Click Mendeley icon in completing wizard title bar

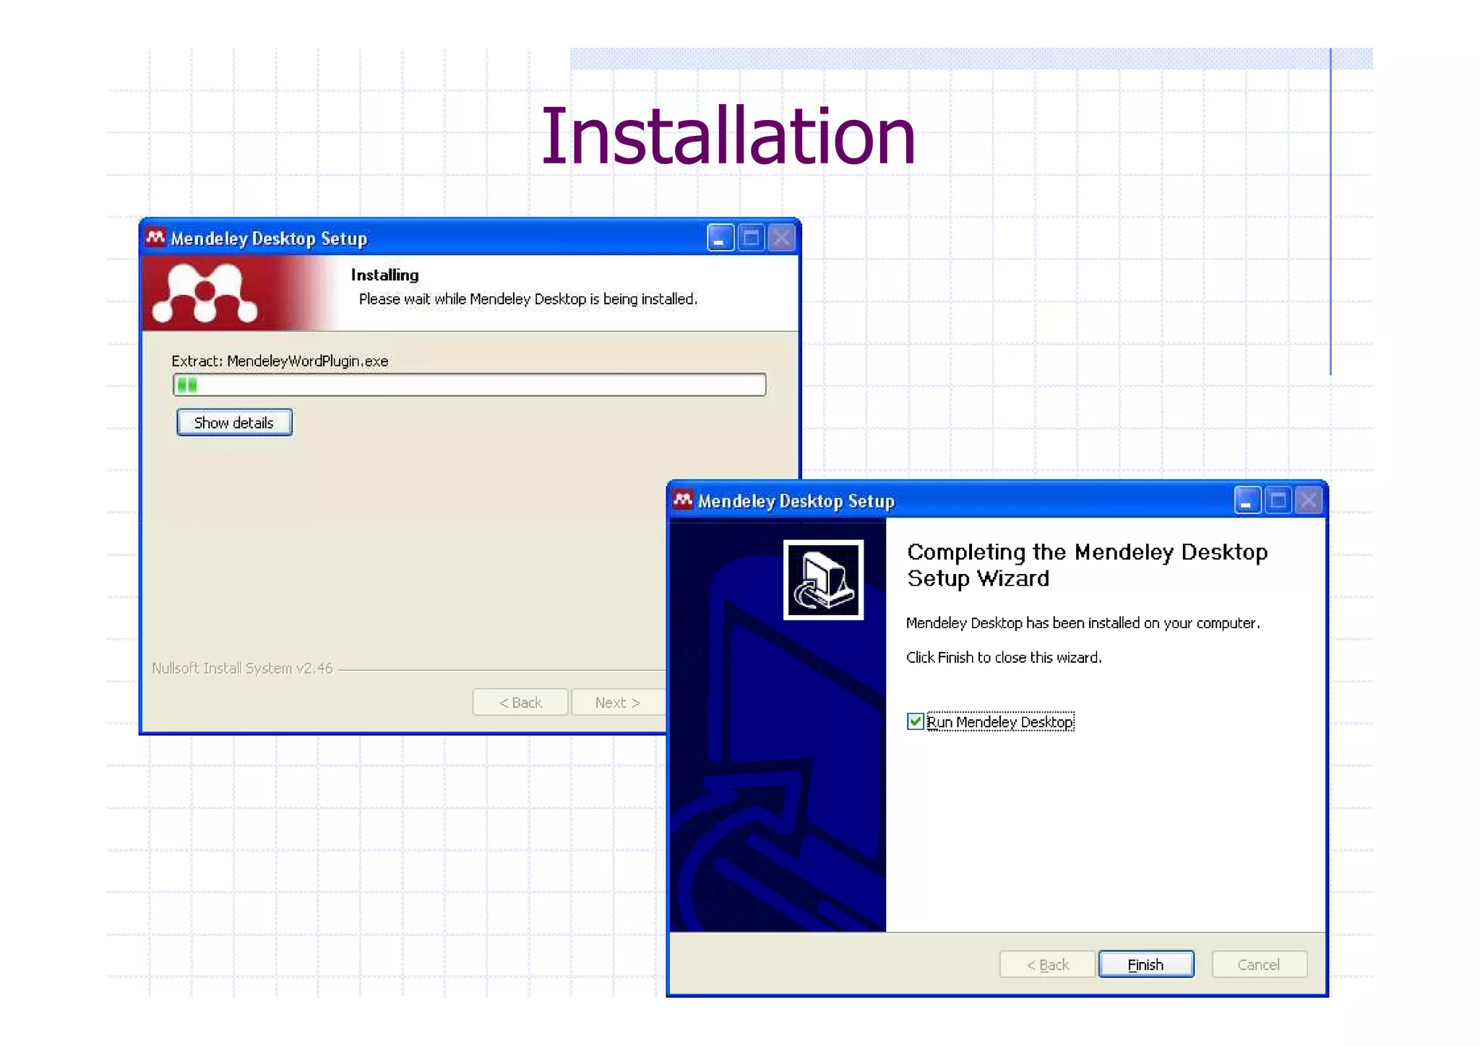(683, 500)
